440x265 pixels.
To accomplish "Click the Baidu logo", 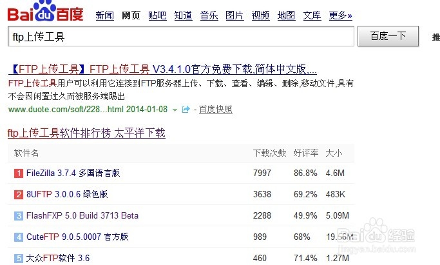I will pyautogui.click(x=45, y=11).
